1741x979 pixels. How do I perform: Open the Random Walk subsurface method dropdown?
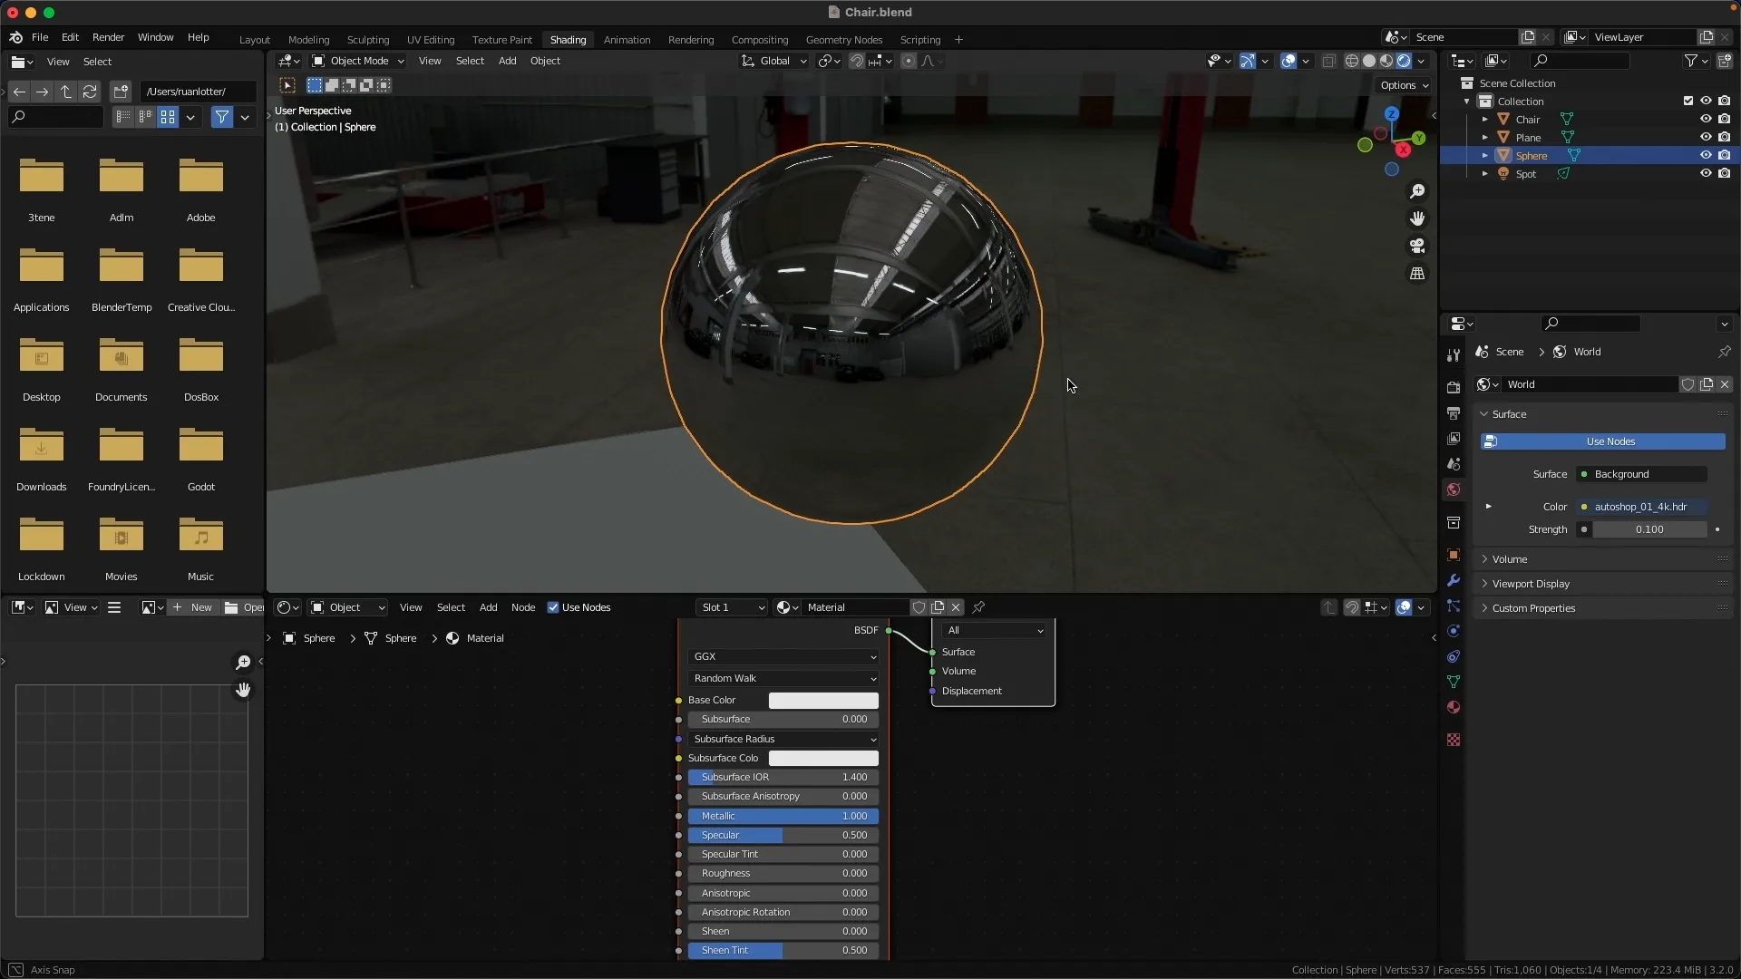pos(783,678)
